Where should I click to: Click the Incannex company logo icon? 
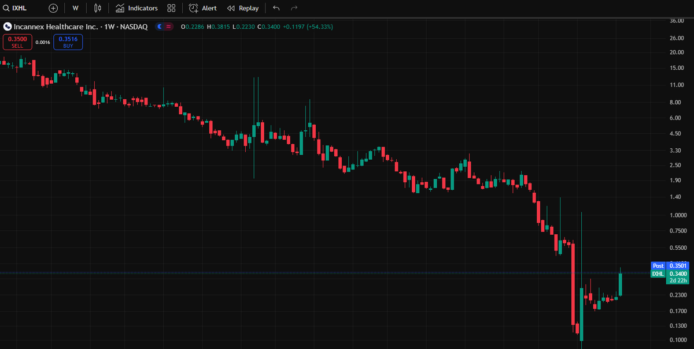(7, 27)
